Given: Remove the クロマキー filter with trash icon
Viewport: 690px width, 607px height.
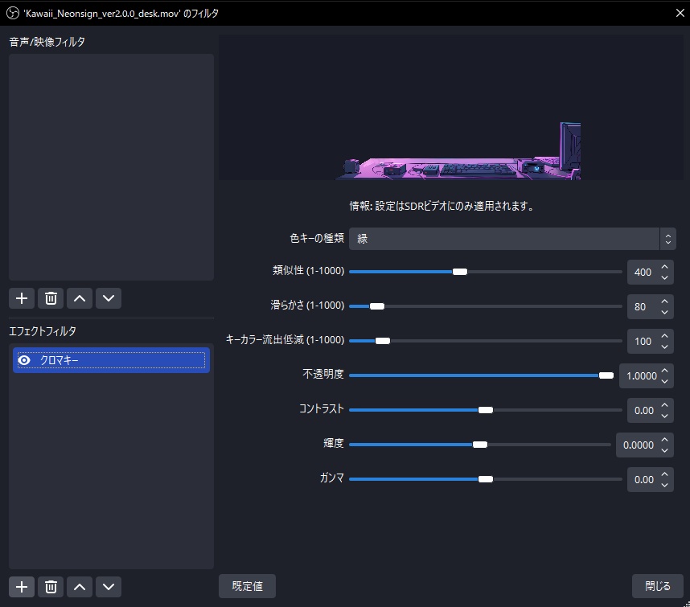Looking at the screenshot, I should click(51, 587).
